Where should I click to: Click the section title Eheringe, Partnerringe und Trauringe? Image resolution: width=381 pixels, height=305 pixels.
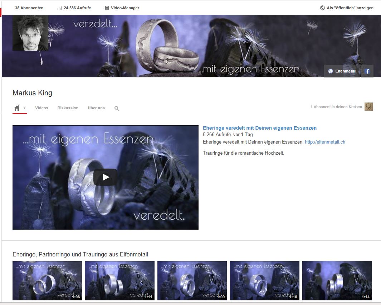point(80,255)
